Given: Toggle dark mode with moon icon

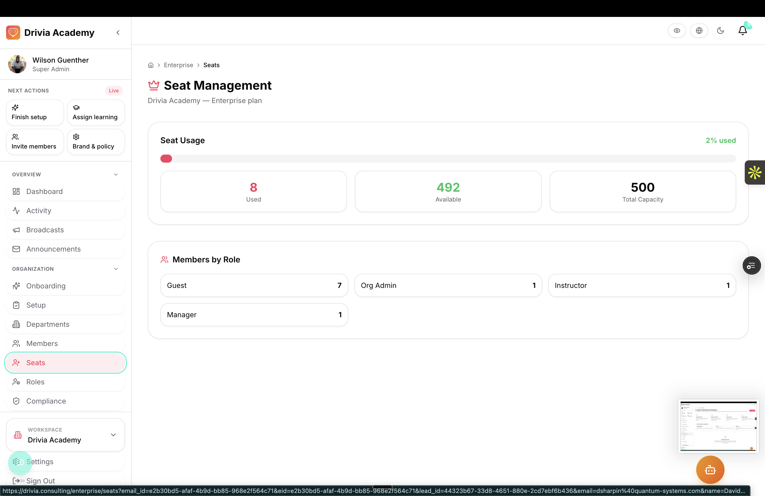Looking at the screenshot, I should (721, 31).
